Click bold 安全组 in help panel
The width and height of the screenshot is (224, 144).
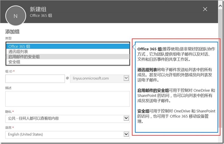(x=143, y=111)
